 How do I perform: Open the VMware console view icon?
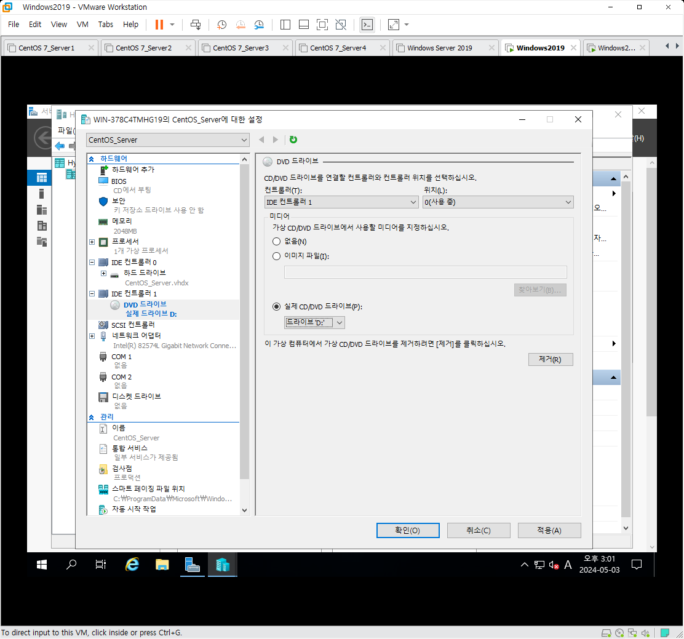(x=367, y=25)
